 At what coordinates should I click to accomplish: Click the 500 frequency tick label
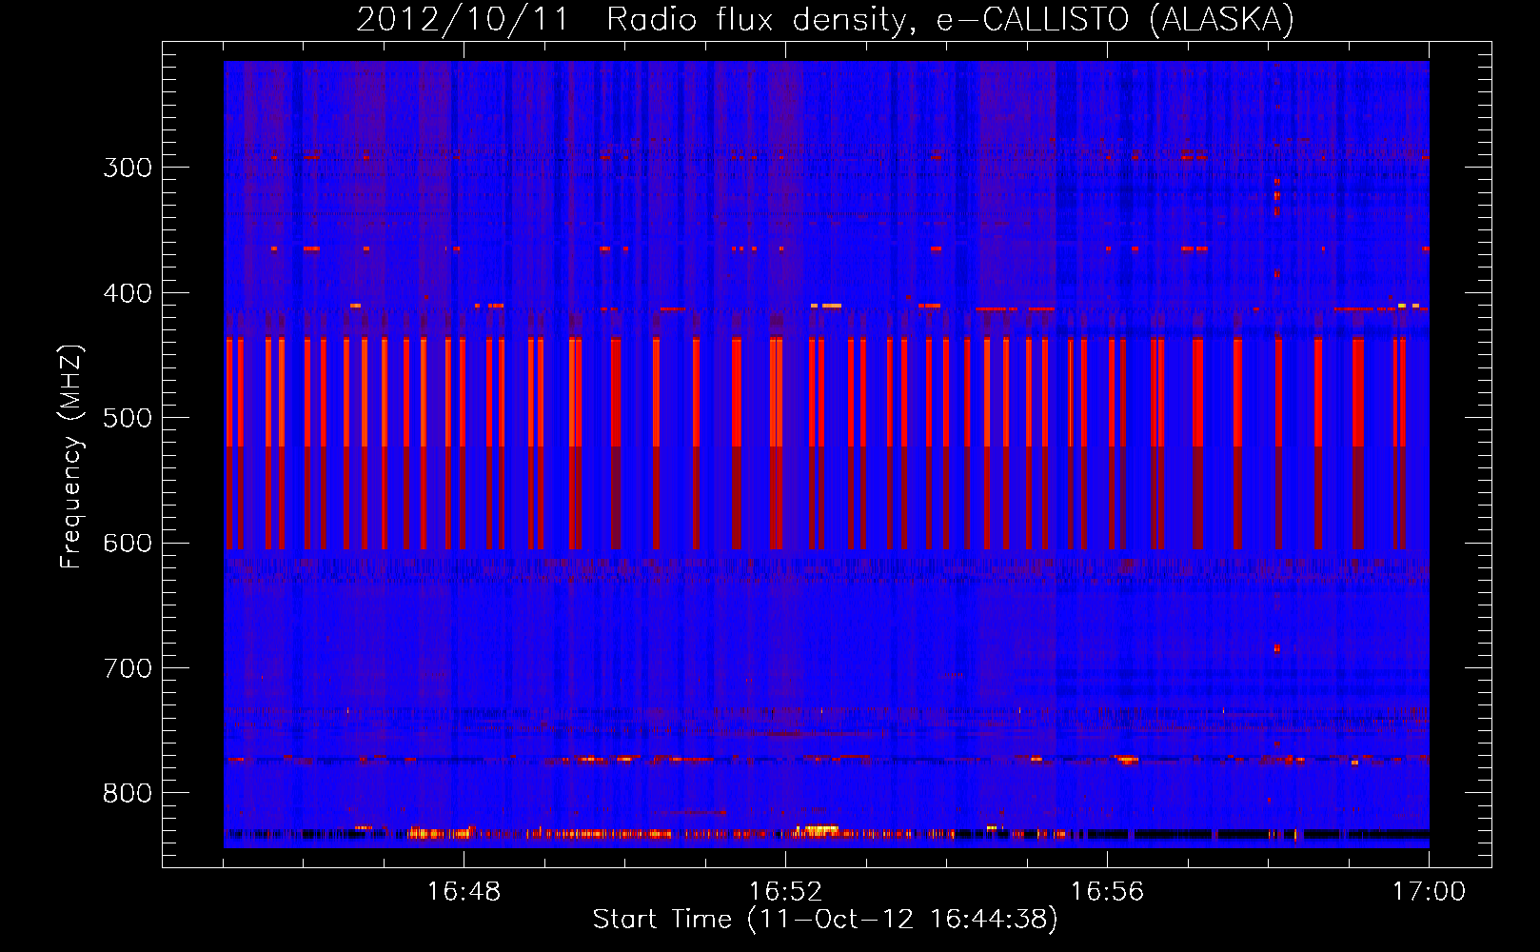pos(128,418)
